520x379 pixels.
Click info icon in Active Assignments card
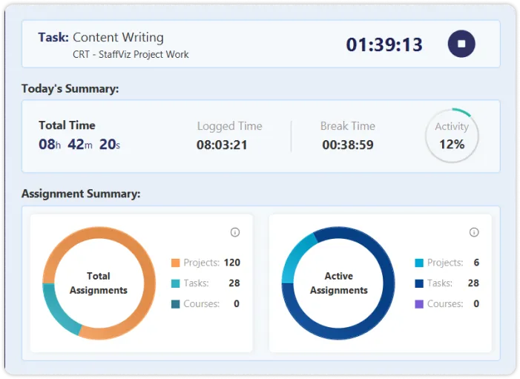click(474, 232)
